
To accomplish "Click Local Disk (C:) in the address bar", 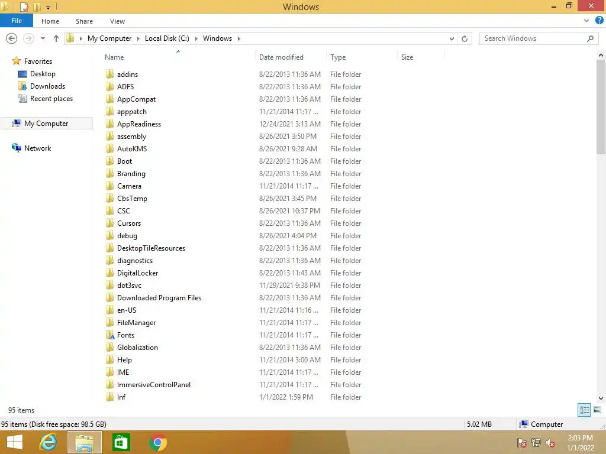I will pos(167,38).
